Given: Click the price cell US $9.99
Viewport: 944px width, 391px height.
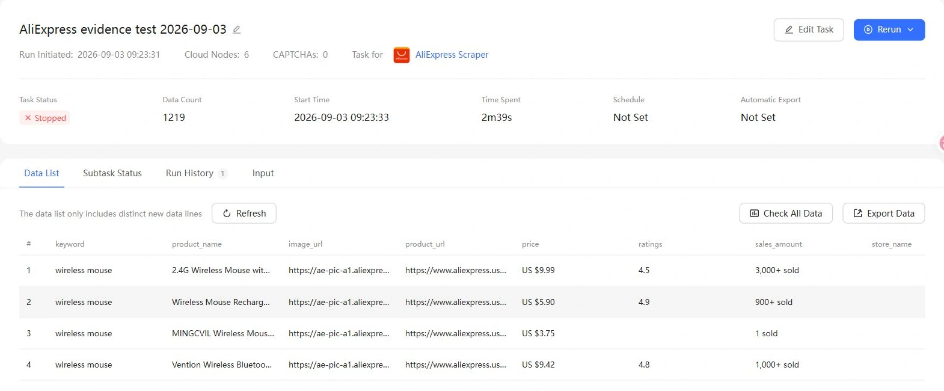Looking at the screenshot, I should click(538, 271).
